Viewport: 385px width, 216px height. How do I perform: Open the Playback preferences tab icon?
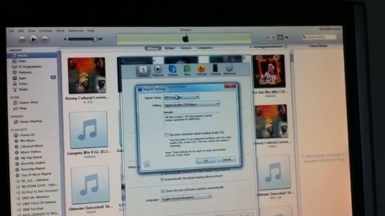[158, 71]
